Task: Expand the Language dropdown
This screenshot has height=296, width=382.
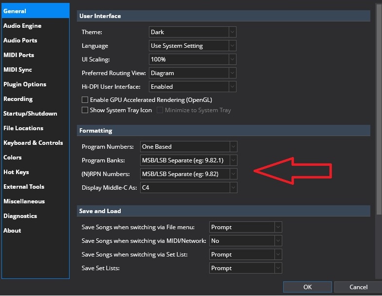Action: [x=193, y=46]
